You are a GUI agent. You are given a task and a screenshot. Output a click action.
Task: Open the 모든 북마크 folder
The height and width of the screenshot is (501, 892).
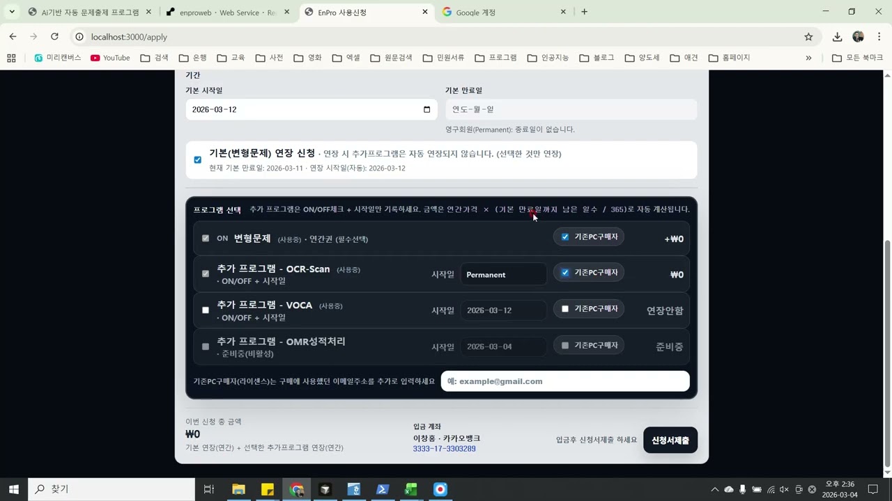pos(858,58)
